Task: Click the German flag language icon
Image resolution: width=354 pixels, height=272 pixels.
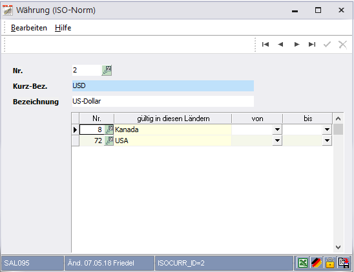Action: point(317,263)
